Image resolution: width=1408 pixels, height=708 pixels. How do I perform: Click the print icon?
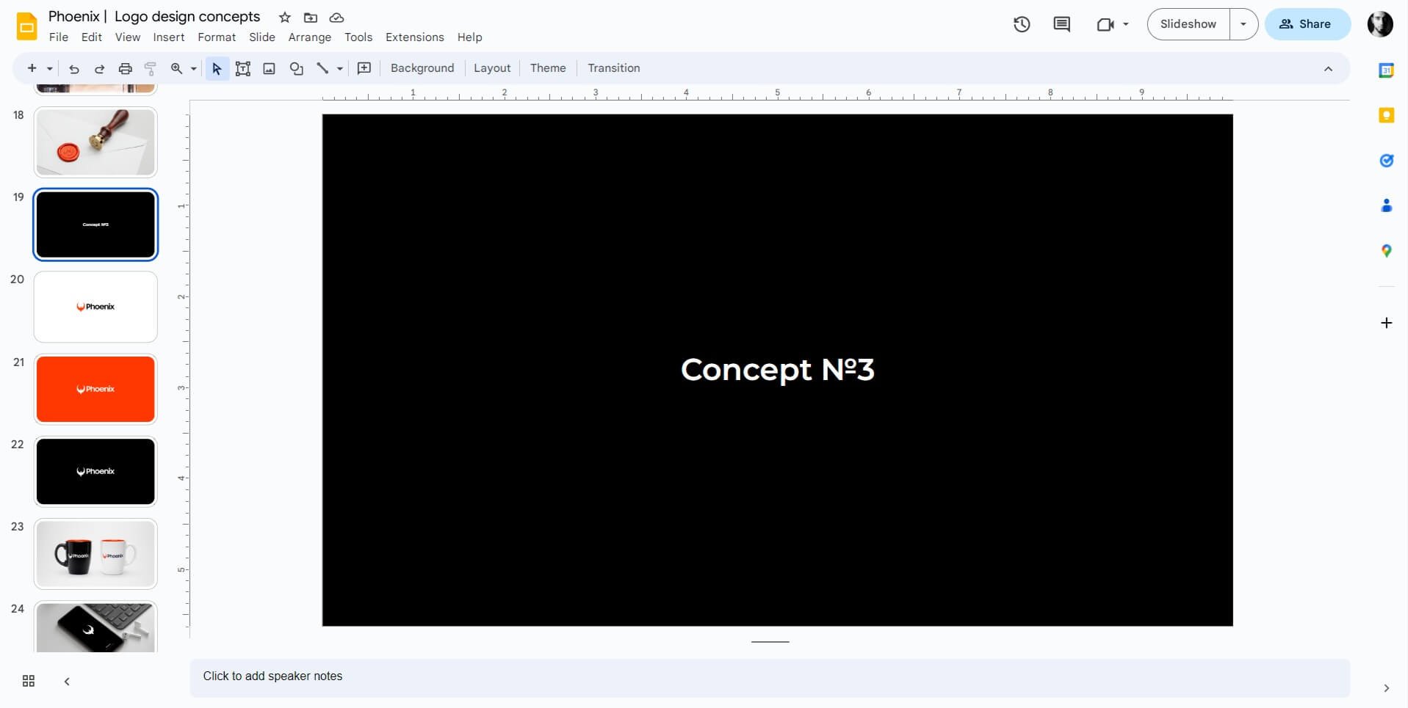tap(126, 68)
